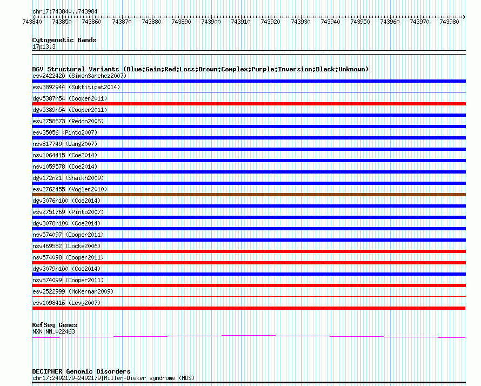Select ruler position 743980

[449, 22]
